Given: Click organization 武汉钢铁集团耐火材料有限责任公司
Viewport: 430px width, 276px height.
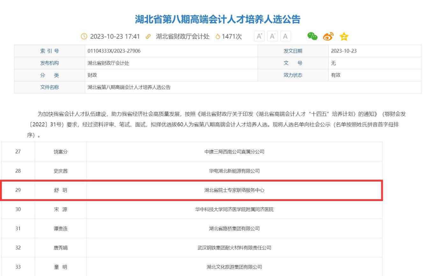Looking at the screenshot, I should (x=234, y=248).
